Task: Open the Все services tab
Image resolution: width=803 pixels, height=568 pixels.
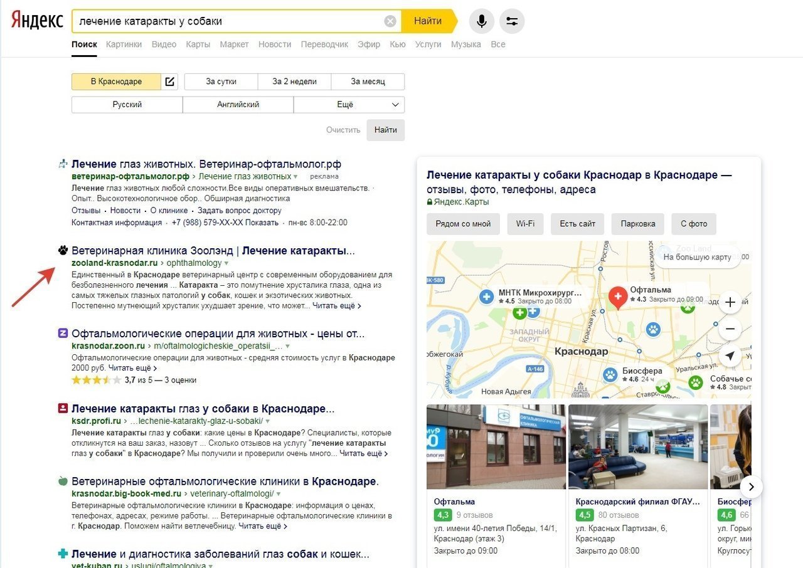Action: pos(498,45)
